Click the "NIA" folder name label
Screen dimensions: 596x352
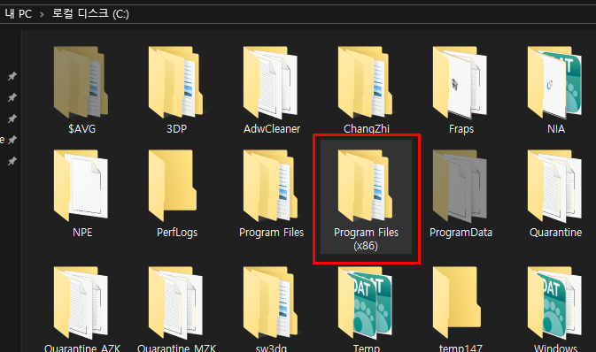coord(556,129)
